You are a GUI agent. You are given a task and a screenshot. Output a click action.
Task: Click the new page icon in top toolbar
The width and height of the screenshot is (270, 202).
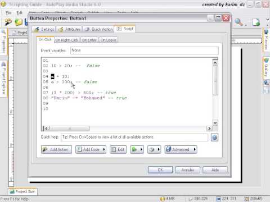coord(256,22)
